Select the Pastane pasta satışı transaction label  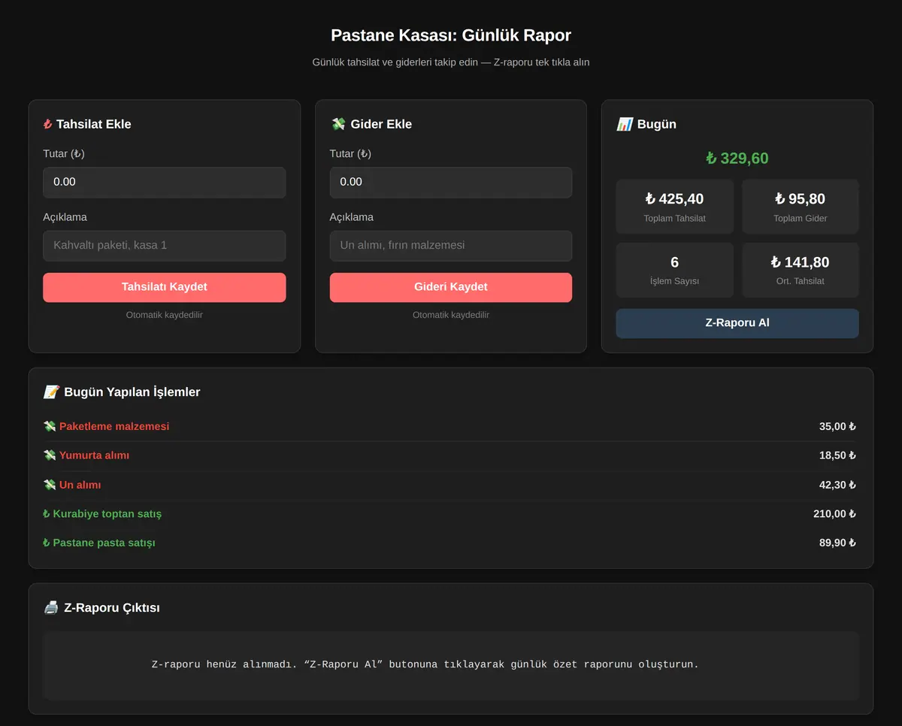pos(104,543)
